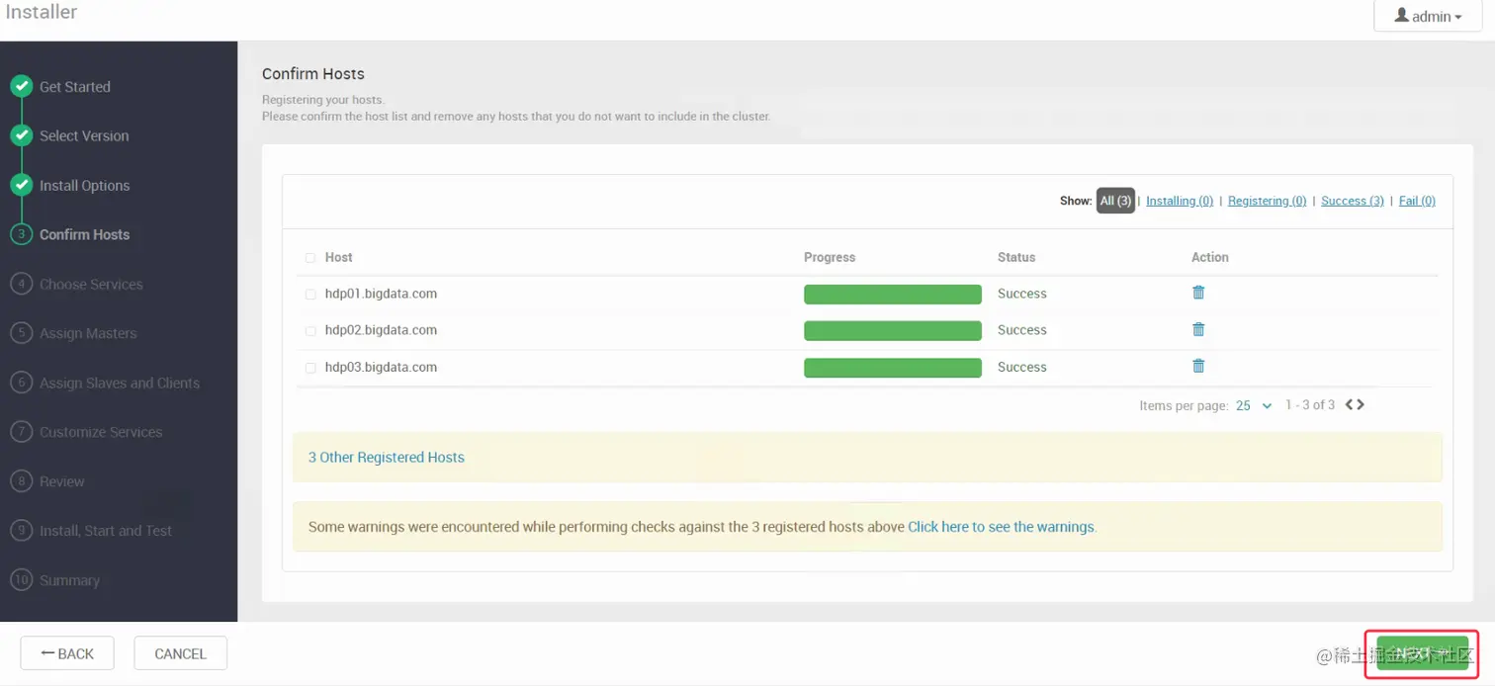Remove hdp03.bigdata.com using trash icon
This screenshot has width=1495, height=686.
[1198, 366]
